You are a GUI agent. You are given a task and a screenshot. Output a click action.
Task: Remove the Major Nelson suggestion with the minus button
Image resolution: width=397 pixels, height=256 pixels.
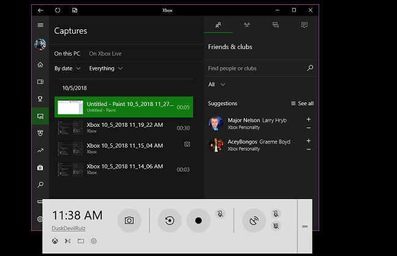tap(309, 128)
